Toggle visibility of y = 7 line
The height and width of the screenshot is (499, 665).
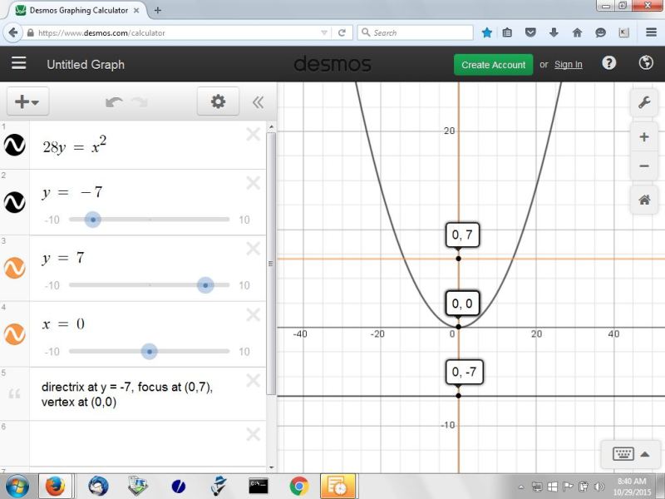pos(15,268)
